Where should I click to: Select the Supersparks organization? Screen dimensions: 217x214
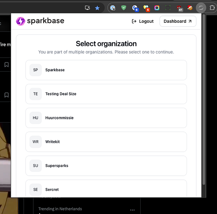[x=106, y=166]
